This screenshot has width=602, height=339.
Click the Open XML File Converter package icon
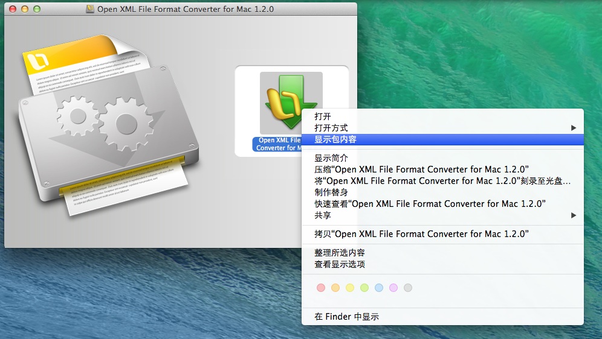[x=291, y=103]
